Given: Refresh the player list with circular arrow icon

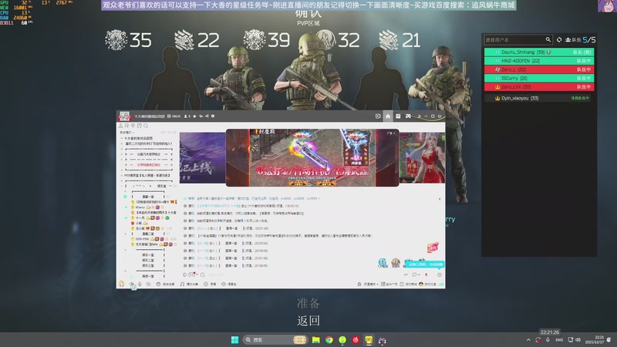Looking at the screenshot, I should click(x=559, y=40).
